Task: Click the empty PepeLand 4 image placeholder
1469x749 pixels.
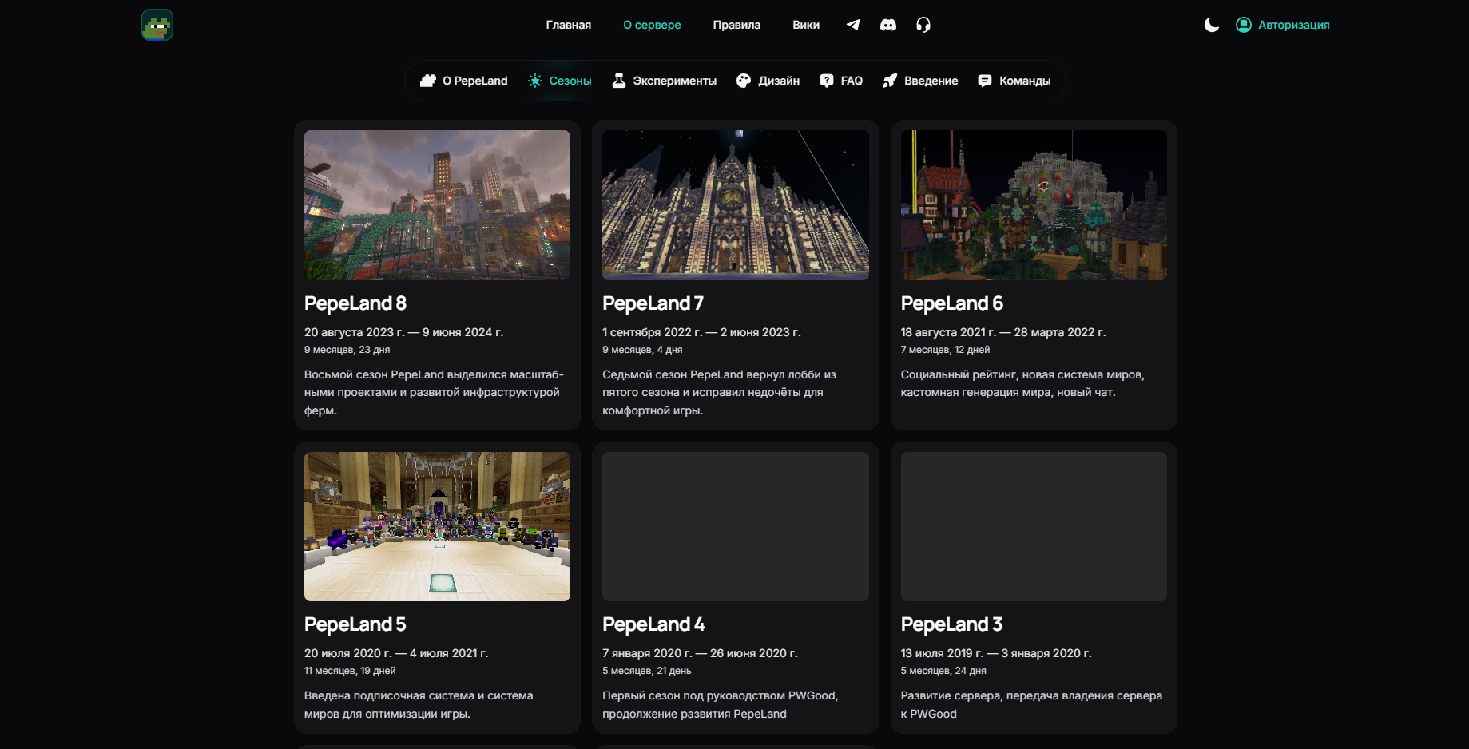Action: coord(736,526)
